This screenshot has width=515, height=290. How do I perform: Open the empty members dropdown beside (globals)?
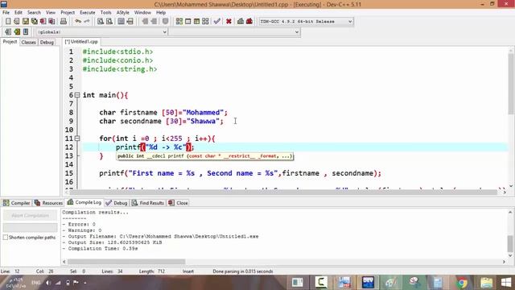tap(234, 32)
